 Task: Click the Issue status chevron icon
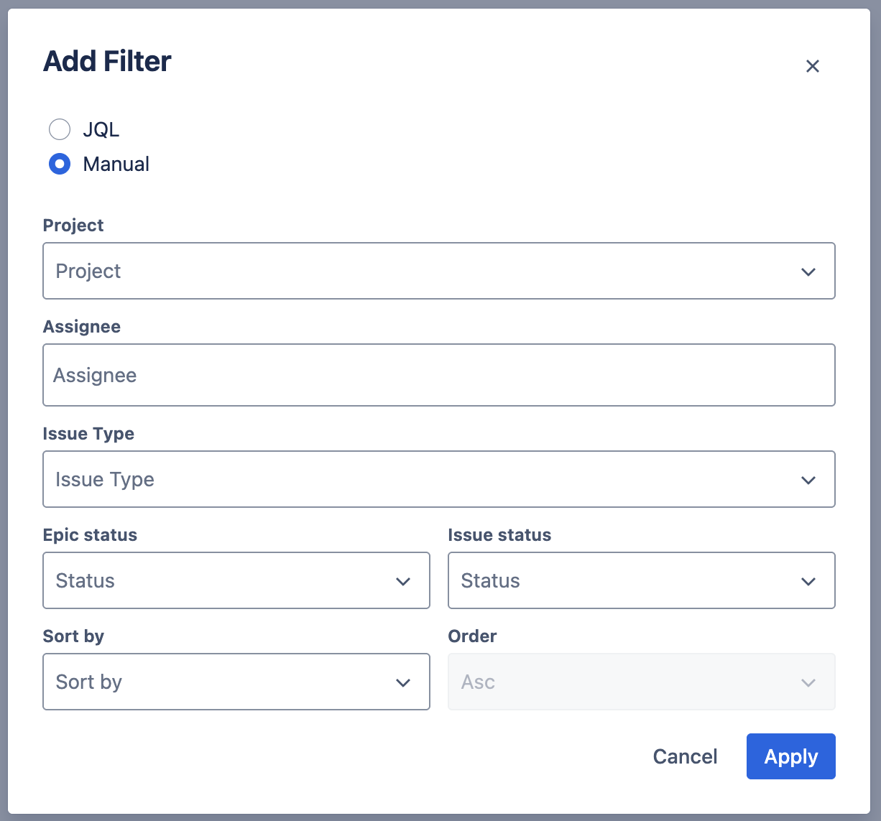click(x=808, y=581)
